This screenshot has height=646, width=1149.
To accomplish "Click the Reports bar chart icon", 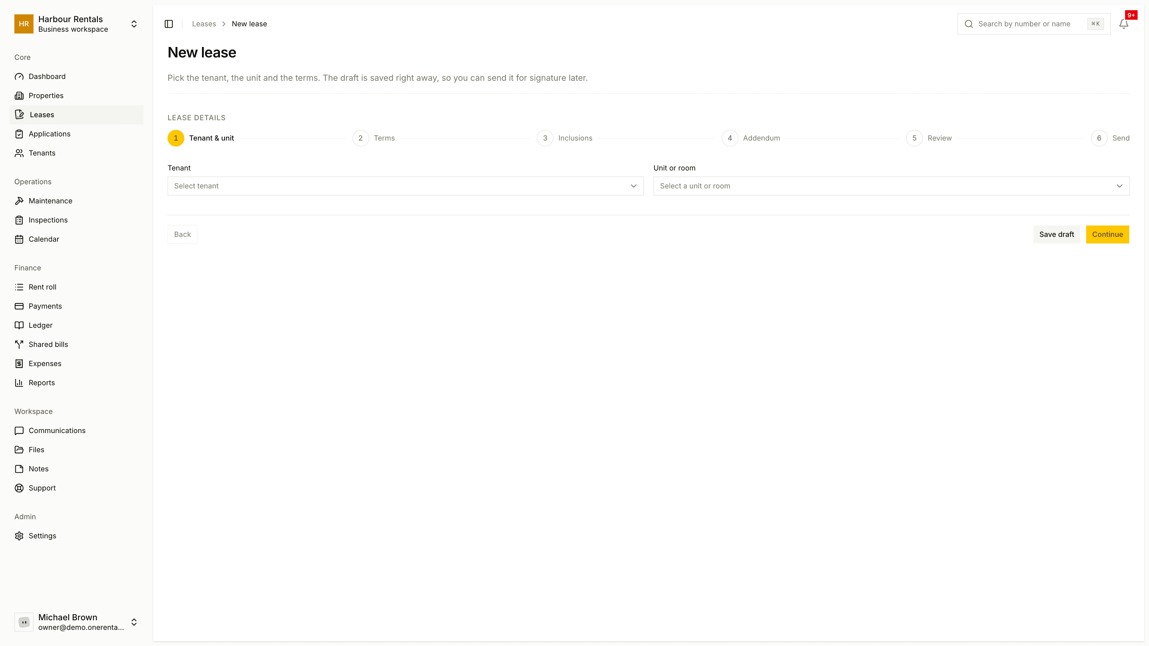I will [19, 383].
